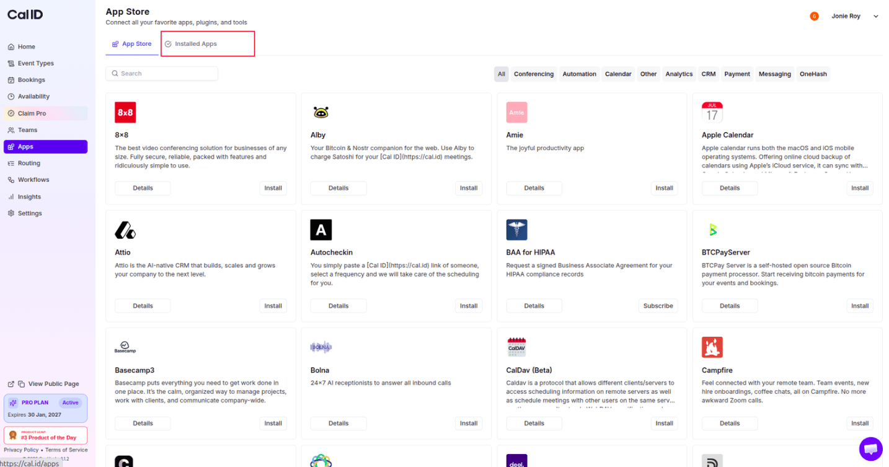The image size is (889, 467).
Task: View Details for Basecamp3
Action: coord(143,424)
